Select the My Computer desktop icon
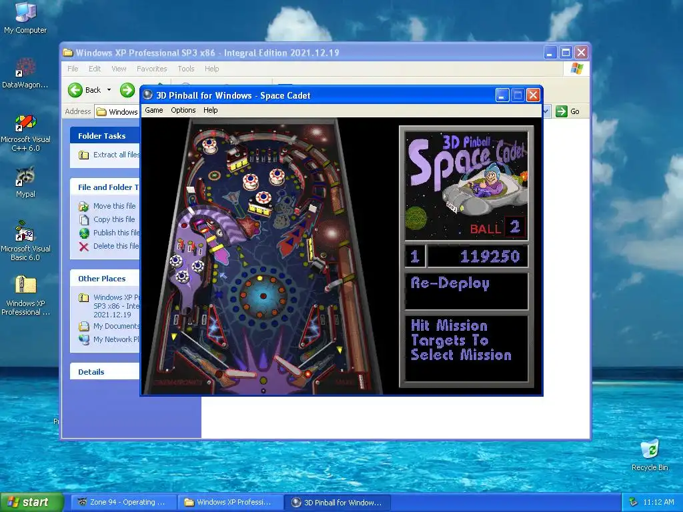Image resolution: width=683 pixels, height=512 pixels. click(x=25, y=17)
